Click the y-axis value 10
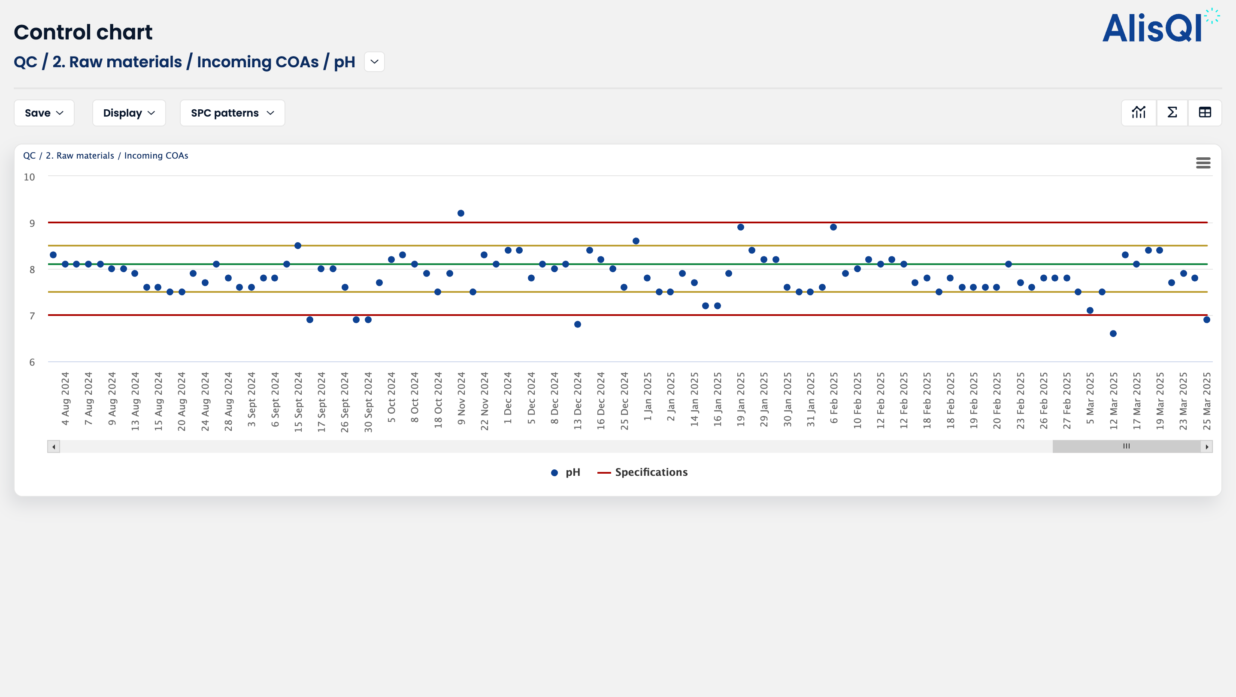 [x=29, y=177]
